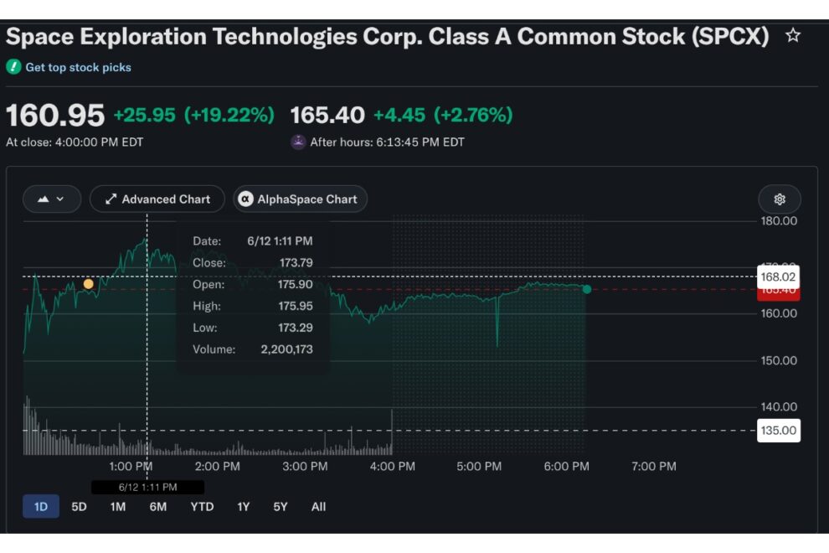Select the All time range
This screenshot has height=553, width=829.
point(318,506)
